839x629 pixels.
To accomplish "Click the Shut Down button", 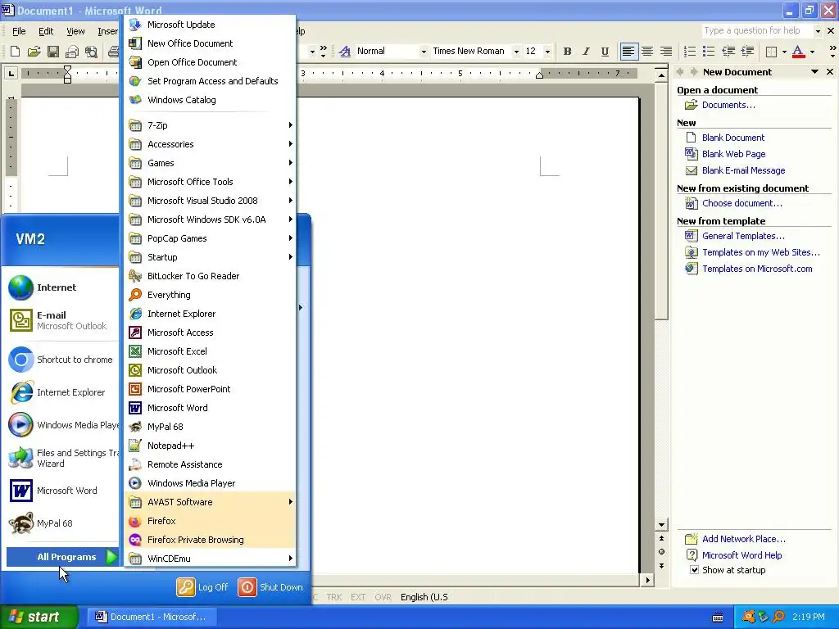I will pyautogui.click(x=270, y=587).
